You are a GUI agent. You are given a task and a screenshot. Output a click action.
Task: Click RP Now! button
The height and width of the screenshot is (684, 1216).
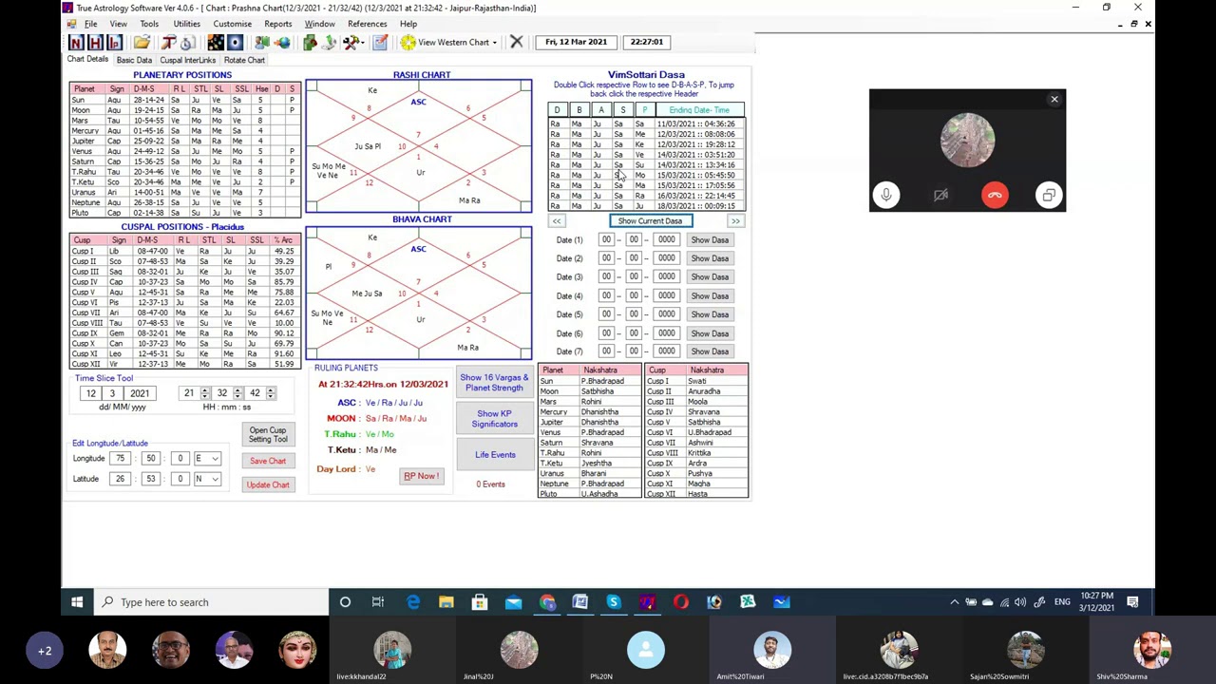pyautogui.click(x=420, y=476)
